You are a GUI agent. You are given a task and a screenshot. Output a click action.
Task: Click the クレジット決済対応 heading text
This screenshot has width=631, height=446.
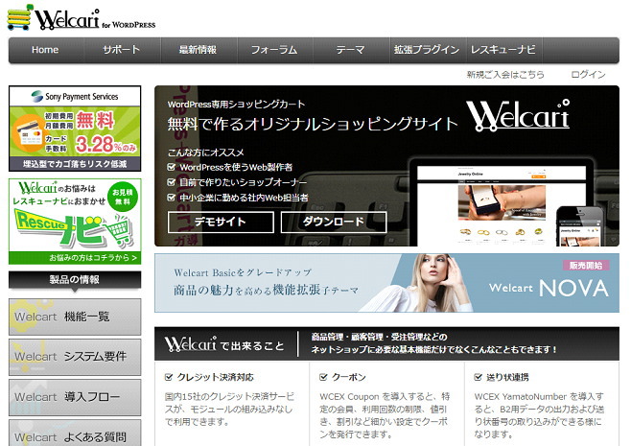point(216,377)
